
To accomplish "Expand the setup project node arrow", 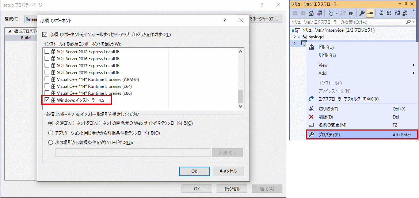I will [x=295, y=43].
